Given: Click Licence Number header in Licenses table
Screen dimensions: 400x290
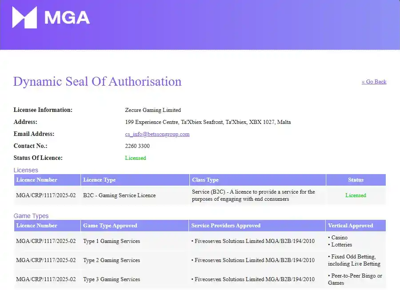Looking at the screenshot, I should pyautogui.click(x=47, y=180).
